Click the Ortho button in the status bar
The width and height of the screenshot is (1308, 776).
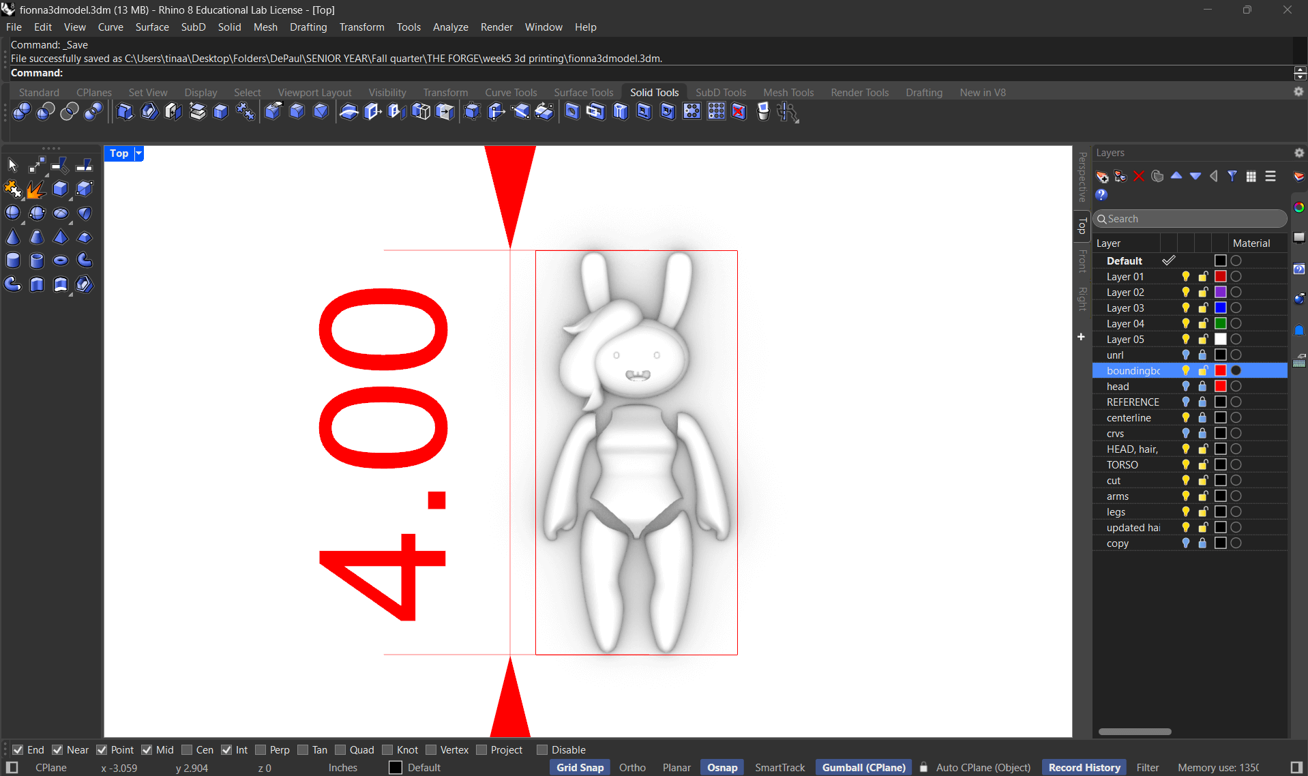point(632,767)
